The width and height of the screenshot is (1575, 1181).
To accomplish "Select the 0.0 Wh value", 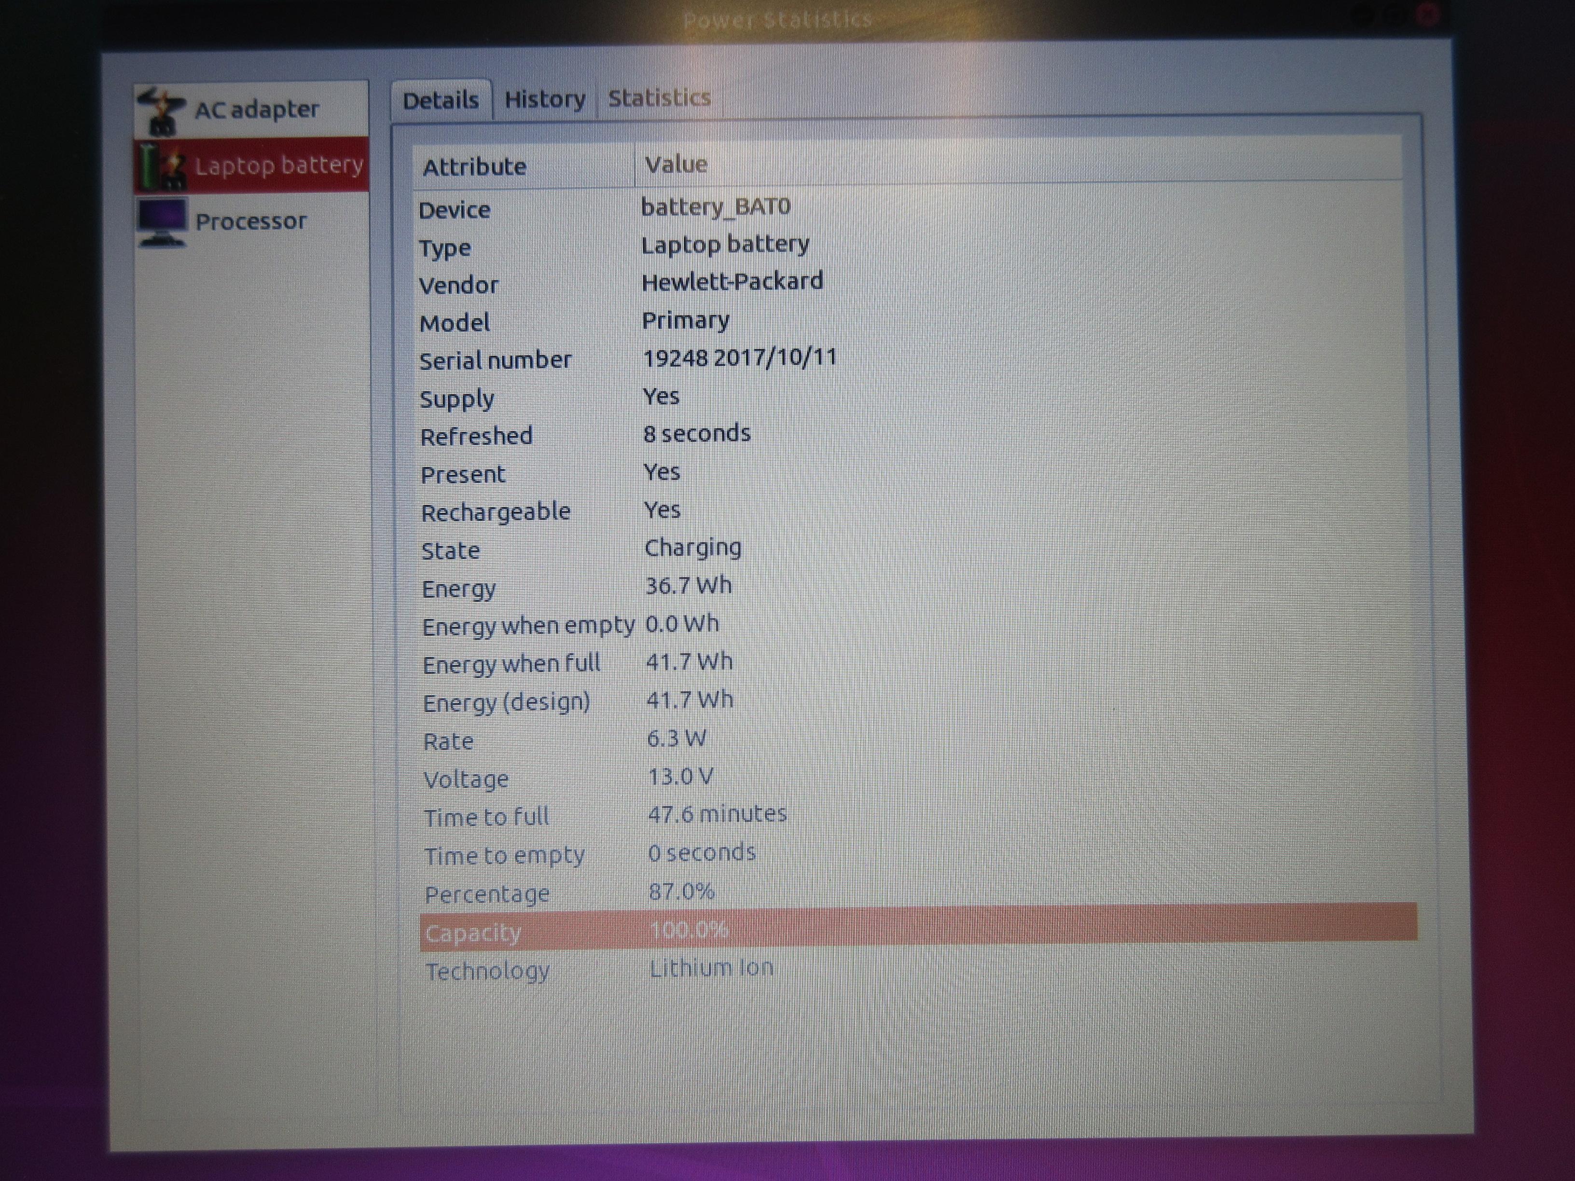I will (682, 624).
